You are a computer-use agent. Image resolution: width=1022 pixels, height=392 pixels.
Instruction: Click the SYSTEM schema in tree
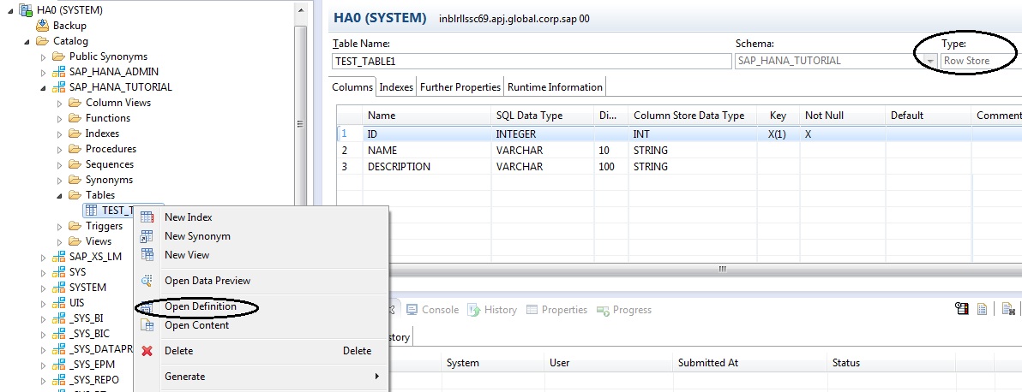click(88, 288)
